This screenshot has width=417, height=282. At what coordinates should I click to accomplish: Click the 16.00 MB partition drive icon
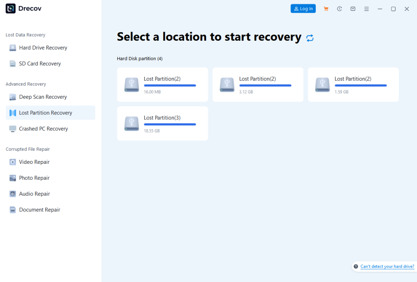[x=132, y=85]
